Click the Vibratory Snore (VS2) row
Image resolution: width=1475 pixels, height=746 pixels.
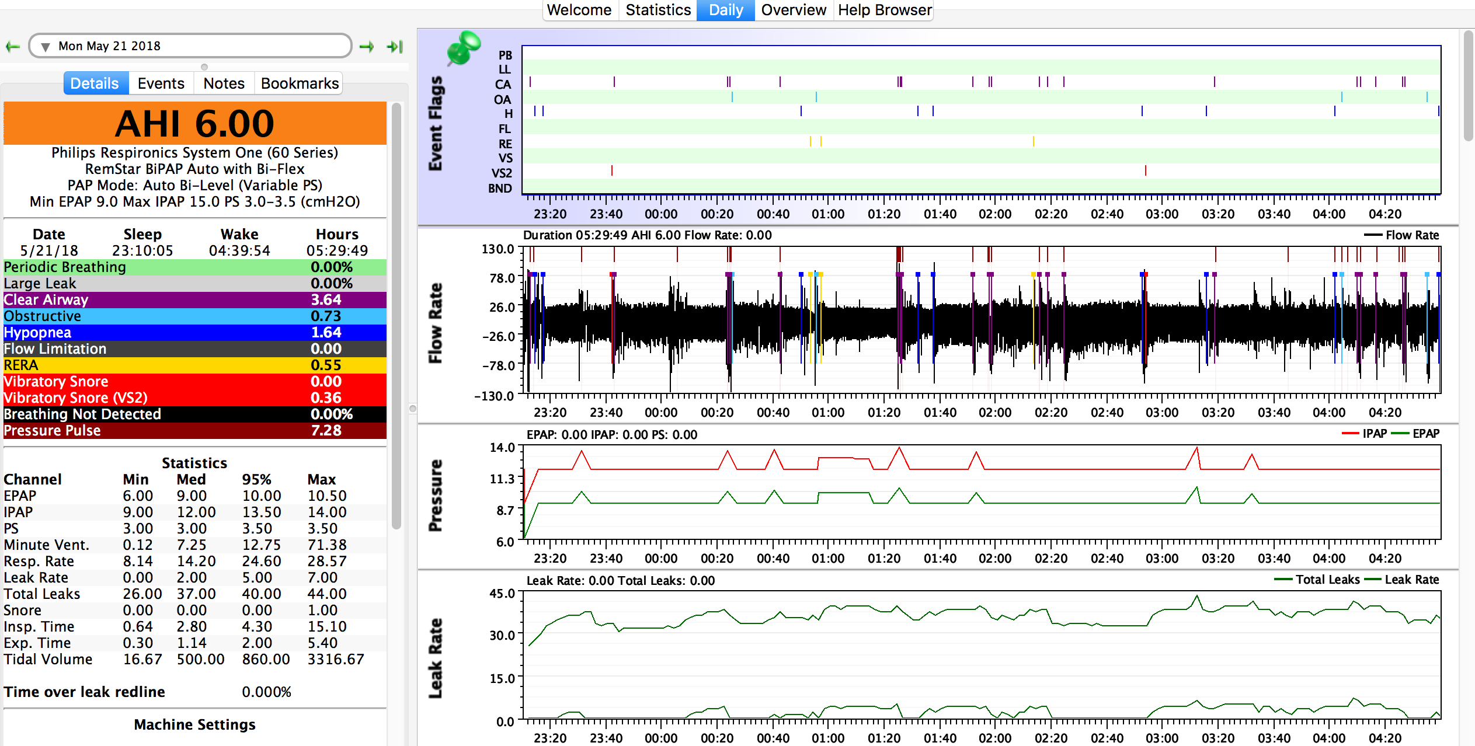pos(195,398)
